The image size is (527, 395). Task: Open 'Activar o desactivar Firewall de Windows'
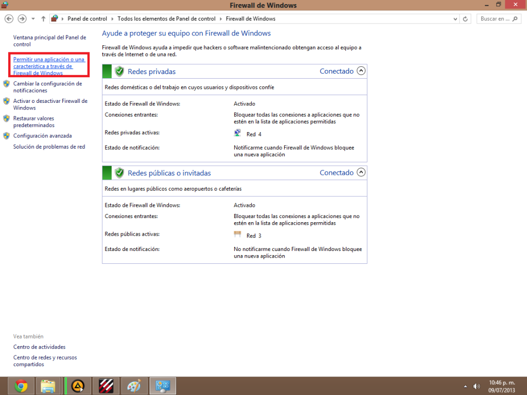pyautogui.click(x=50, y=104)
